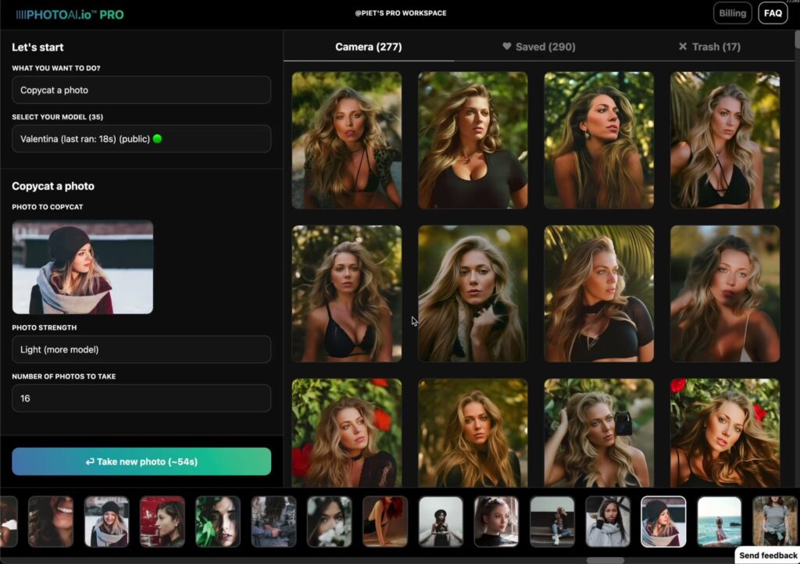Open the gallery photo with black choker top
The image size is (800, 564).
click(x=599, y=294)
